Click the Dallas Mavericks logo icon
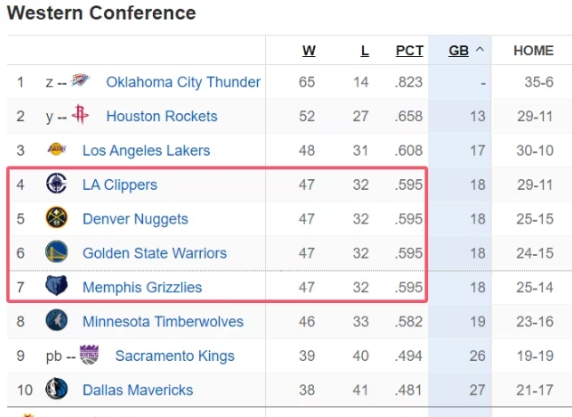Viewport: 572px width, 417px height. tap(56, 390)
